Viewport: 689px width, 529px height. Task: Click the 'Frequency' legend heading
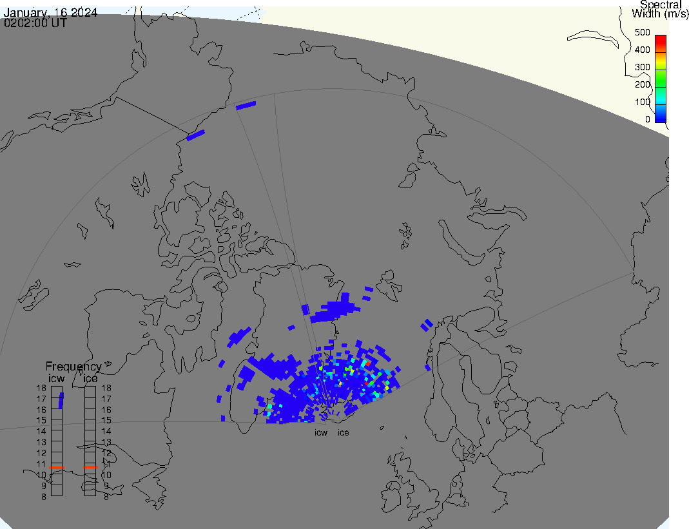tap(73, 367)
